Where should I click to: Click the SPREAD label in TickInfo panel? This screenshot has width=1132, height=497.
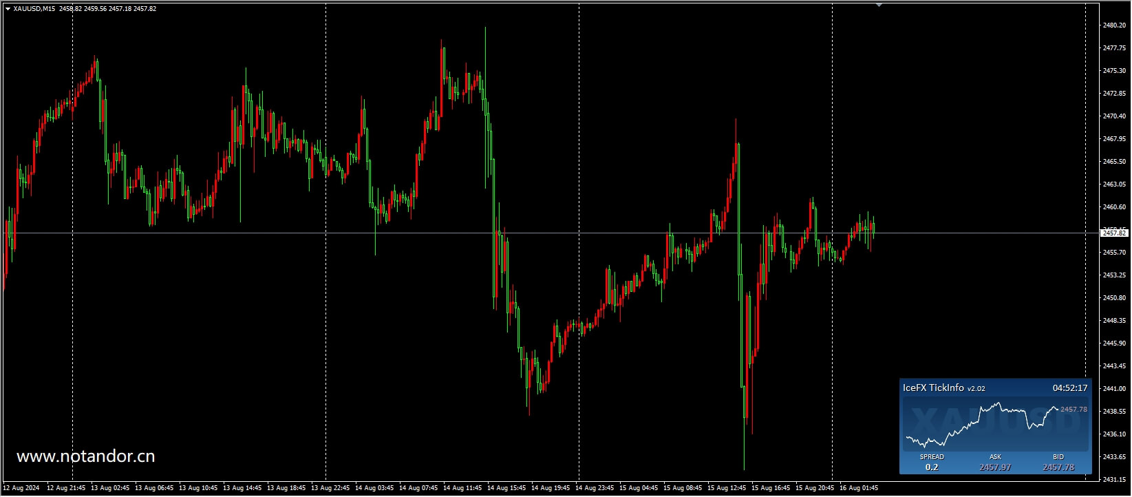[x=932, y=457]
